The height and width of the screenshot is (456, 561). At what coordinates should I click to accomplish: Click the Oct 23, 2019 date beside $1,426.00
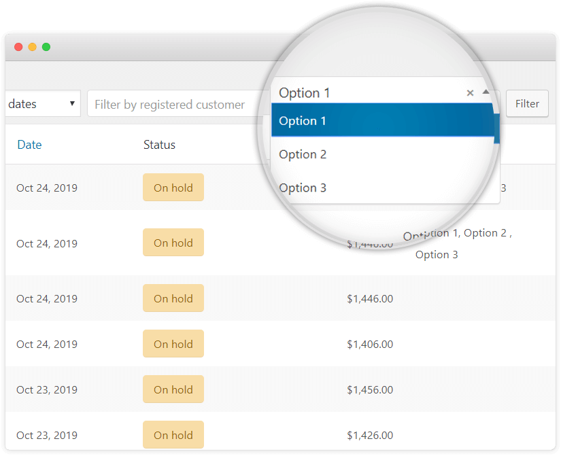point(47,436)
